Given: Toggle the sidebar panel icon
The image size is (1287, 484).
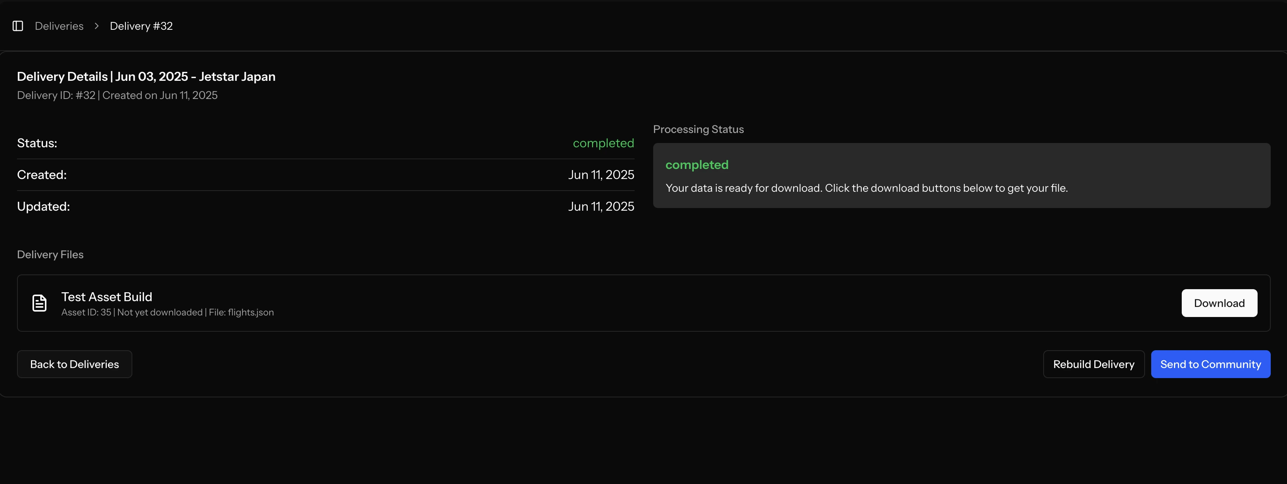Looking at the screenshot, I should pos(18,26).
